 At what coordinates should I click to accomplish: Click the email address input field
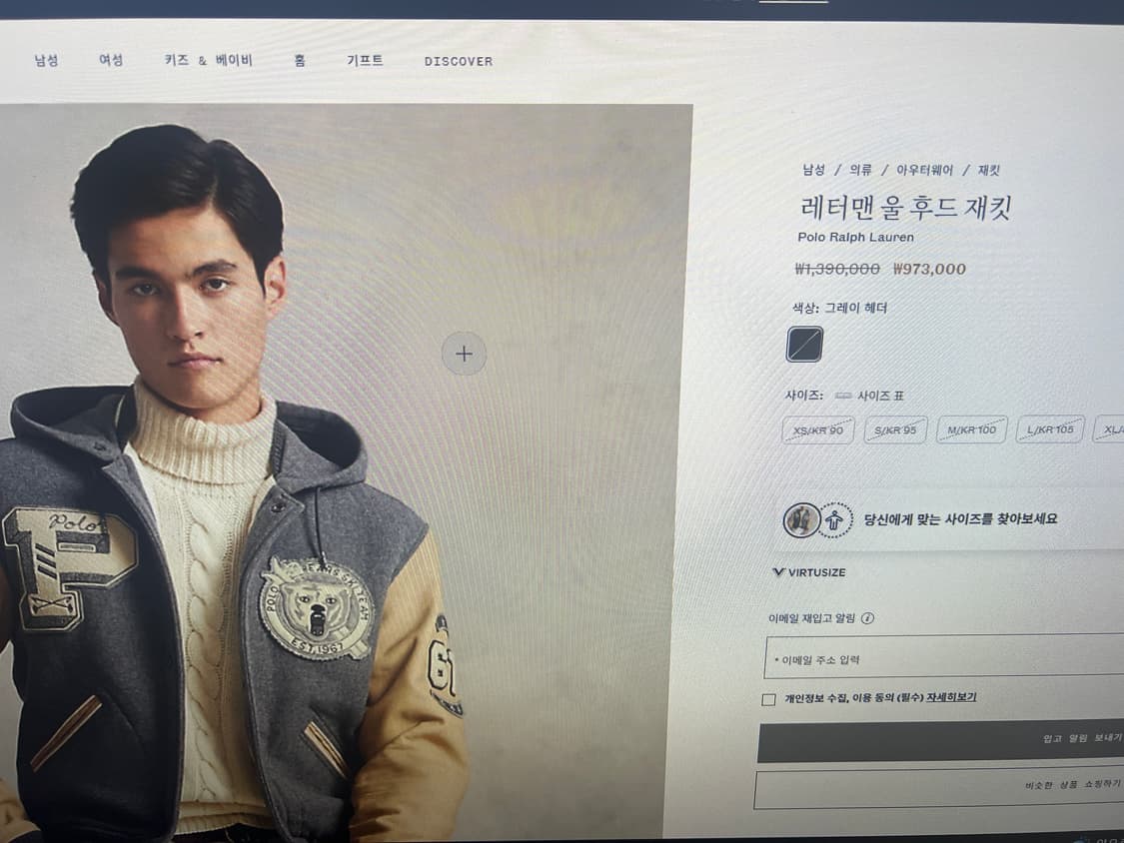coord(944,657)
